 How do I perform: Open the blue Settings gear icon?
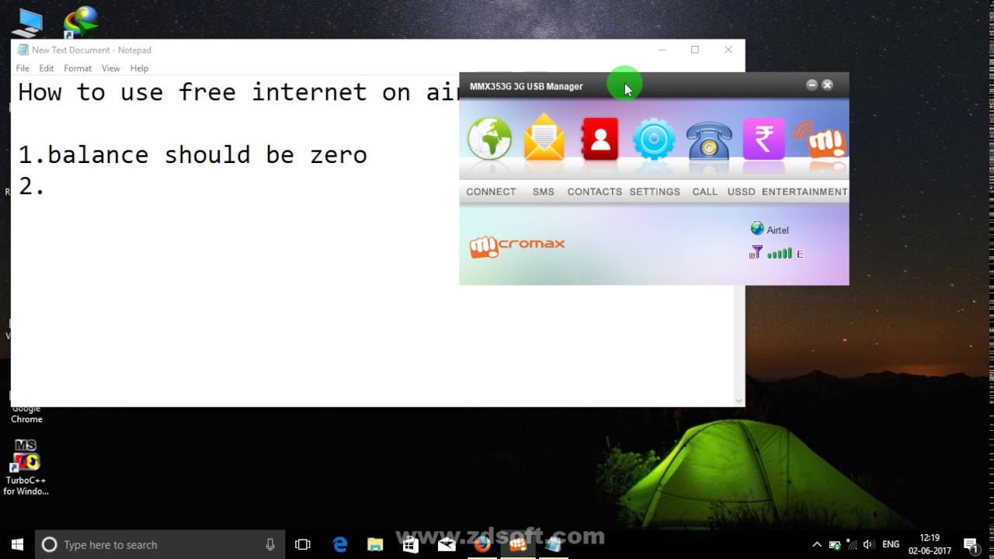[654, 140]
